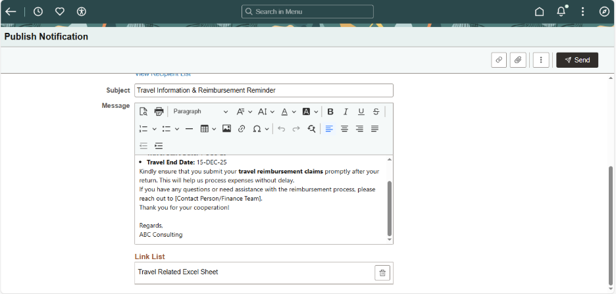Insert an image using the image icon
616x294 pixels.
(x=226, y=129)
